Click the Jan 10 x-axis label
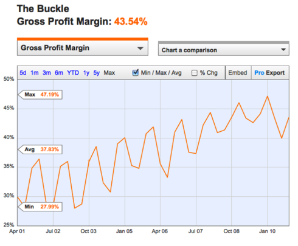The height and width of the screenshot is (246, 298). 268,231
